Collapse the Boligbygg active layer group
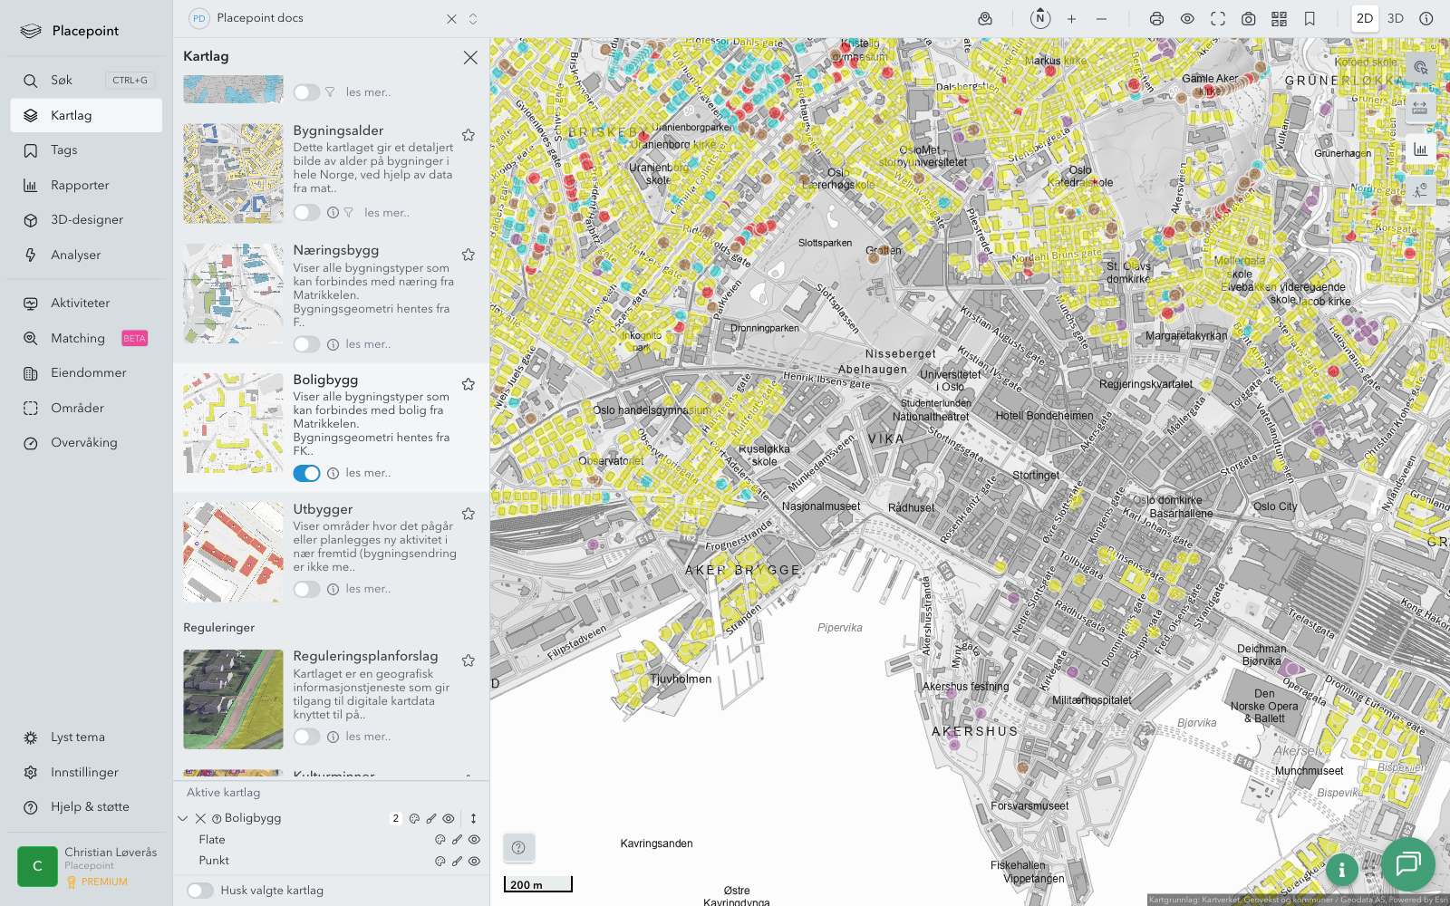 (x=183, y=818)
